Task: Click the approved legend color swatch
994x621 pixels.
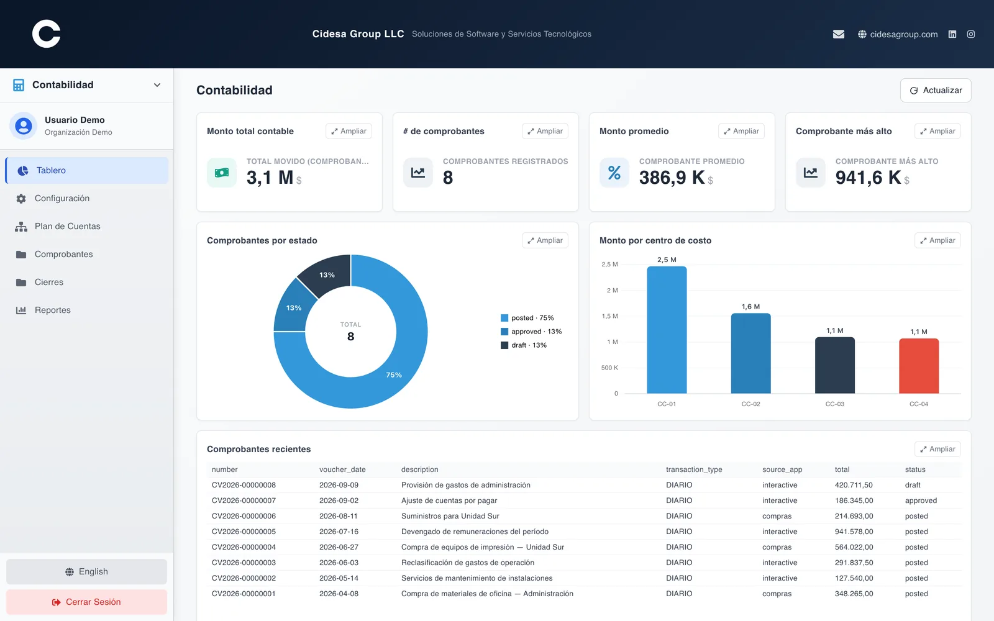Action: [x=504, y=332]
